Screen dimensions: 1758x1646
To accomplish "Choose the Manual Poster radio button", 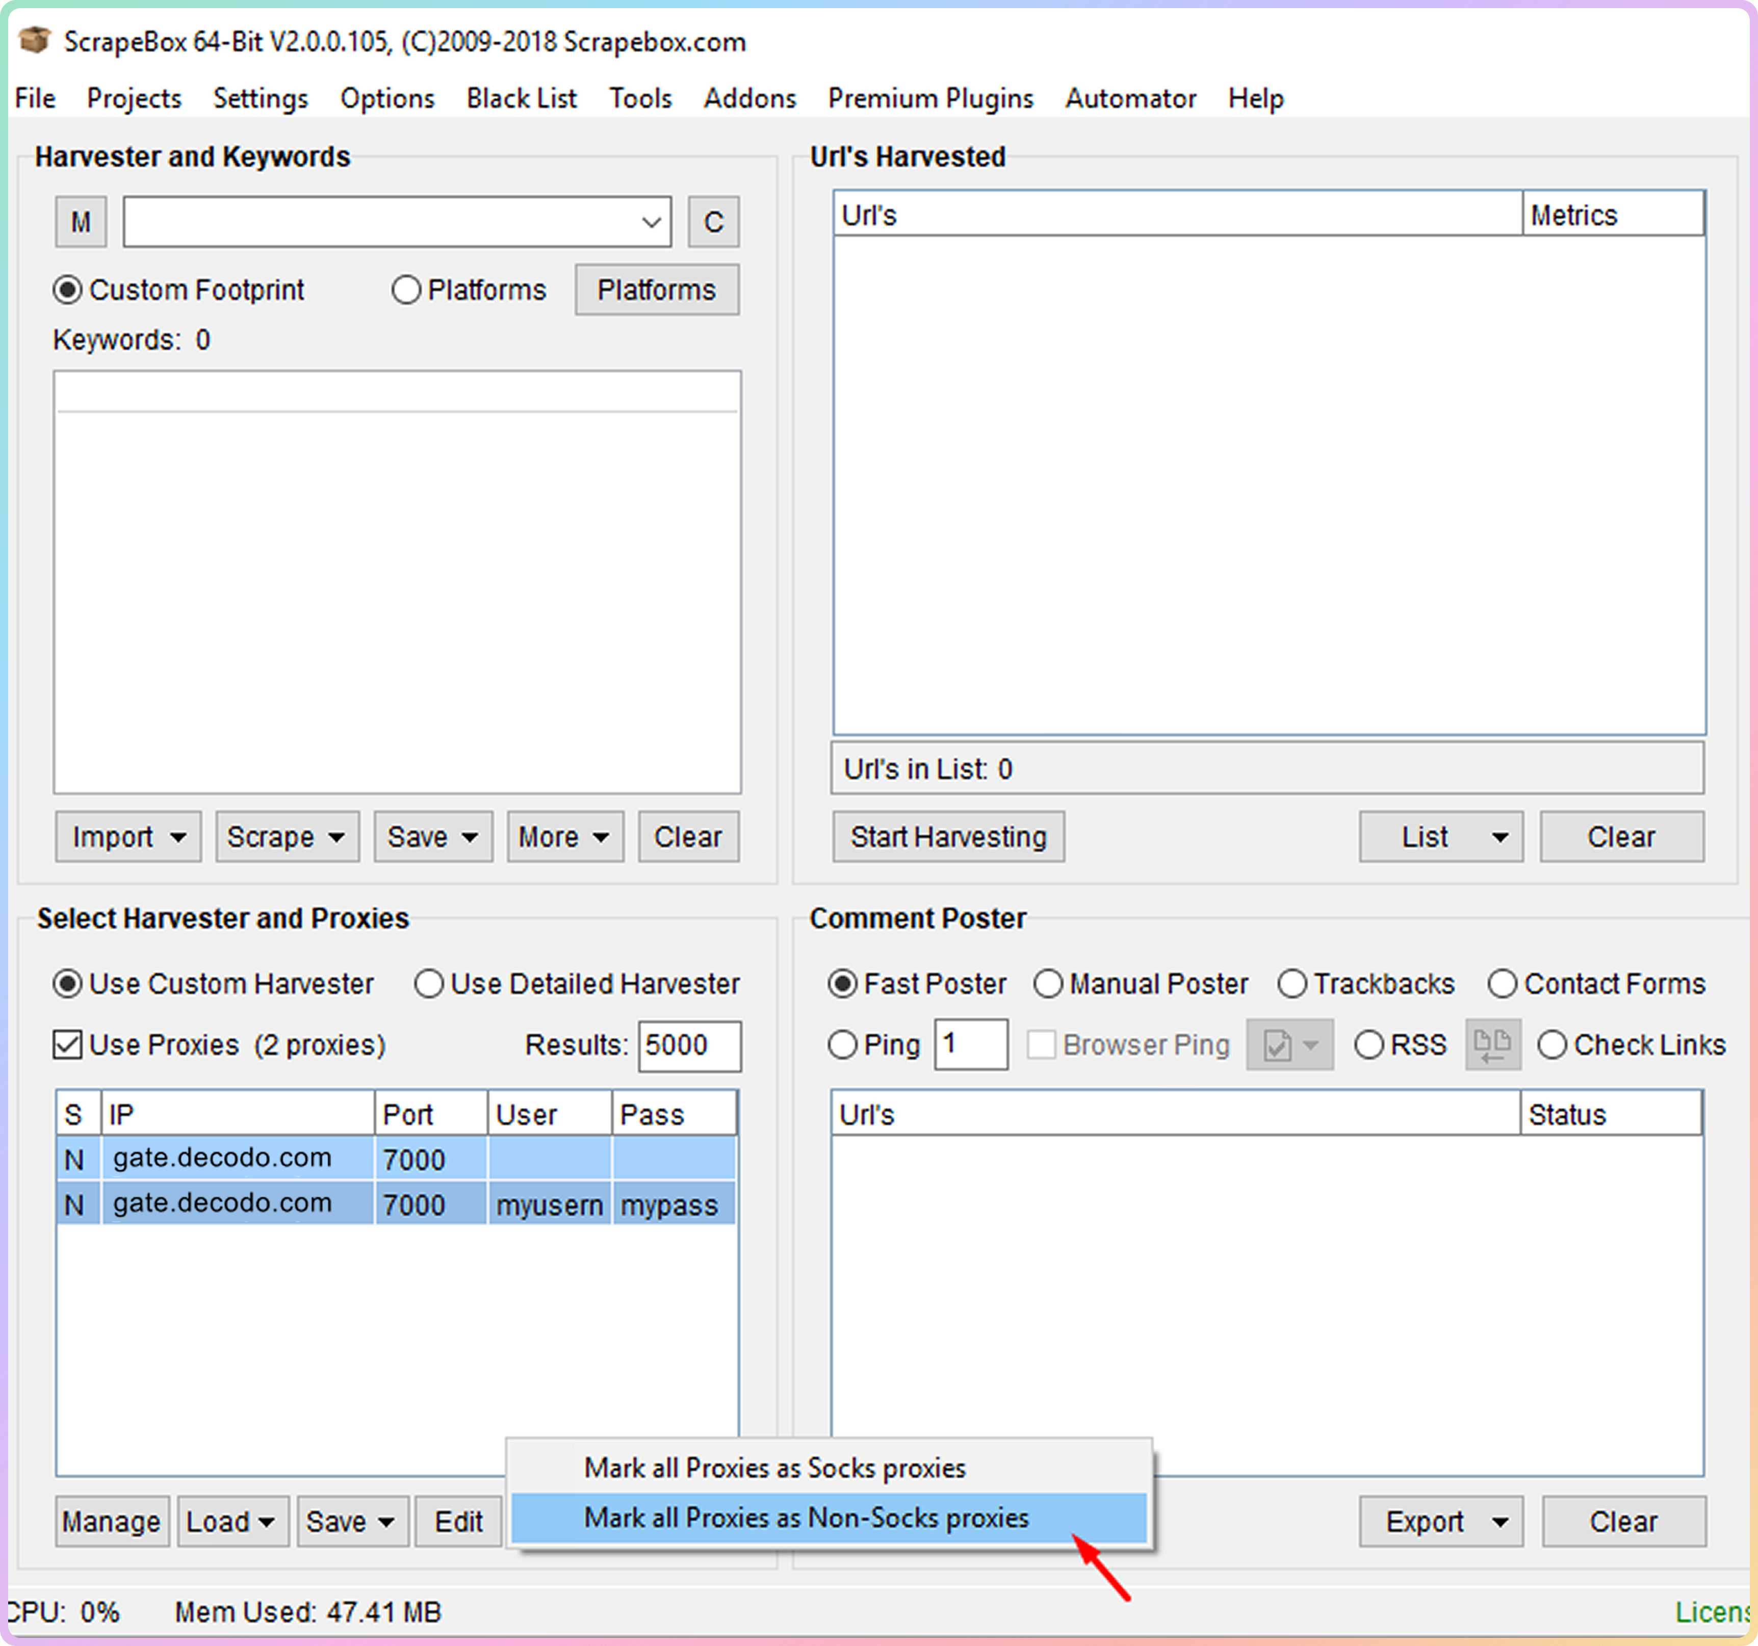I will [x=1048, y=984].
